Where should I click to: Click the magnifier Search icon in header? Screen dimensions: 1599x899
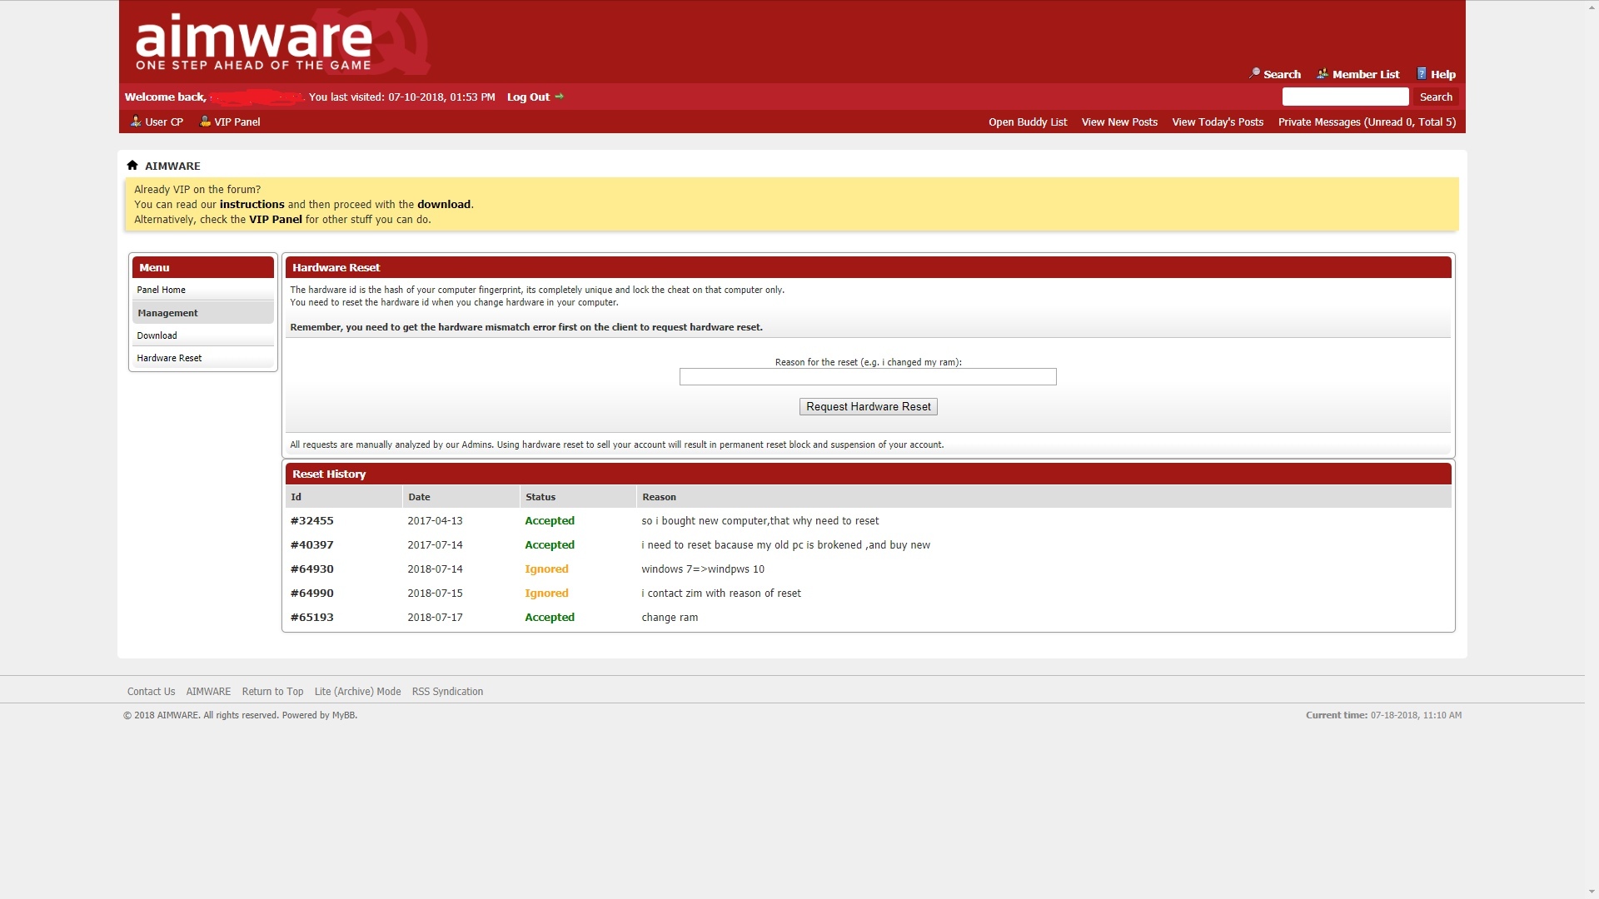pyautogui.click(x=1254, y=73)
